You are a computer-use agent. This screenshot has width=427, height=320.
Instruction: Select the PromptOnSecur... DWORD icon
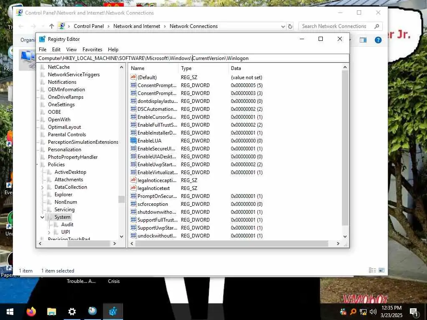pos(133,196)
